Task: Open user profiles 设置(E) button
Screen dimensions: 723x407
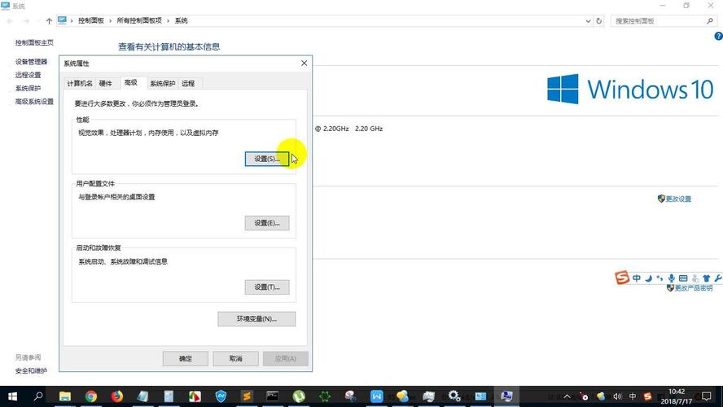Action: 267,223
